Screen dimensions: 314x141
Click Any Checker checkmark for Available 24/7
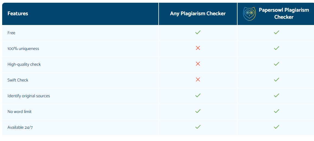[x=198, y=127]
